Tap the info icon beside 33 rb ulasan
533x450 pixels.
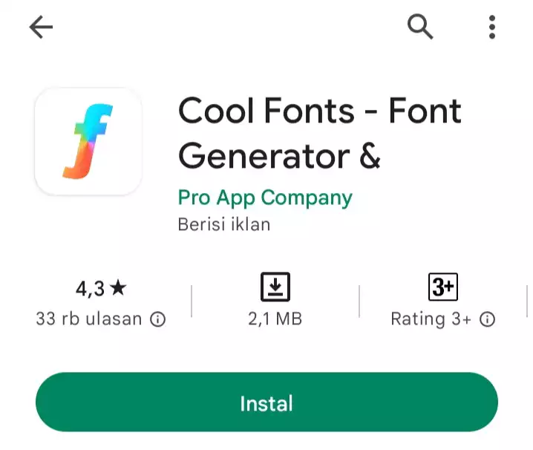tap(157, 319)
